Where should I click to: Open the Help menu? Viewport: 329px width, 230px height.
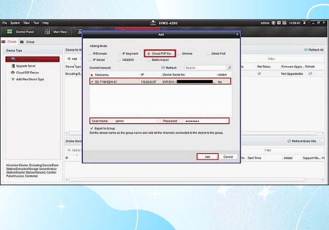coord(46,23)
